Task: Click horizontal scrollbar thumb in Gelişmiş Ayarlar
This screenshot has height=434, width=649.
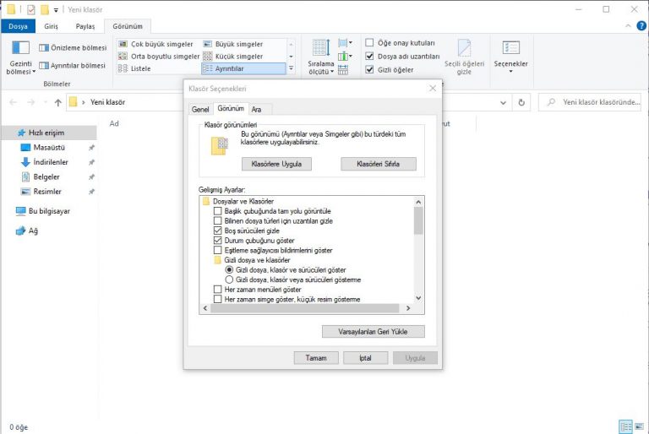Action: [305, 308]
